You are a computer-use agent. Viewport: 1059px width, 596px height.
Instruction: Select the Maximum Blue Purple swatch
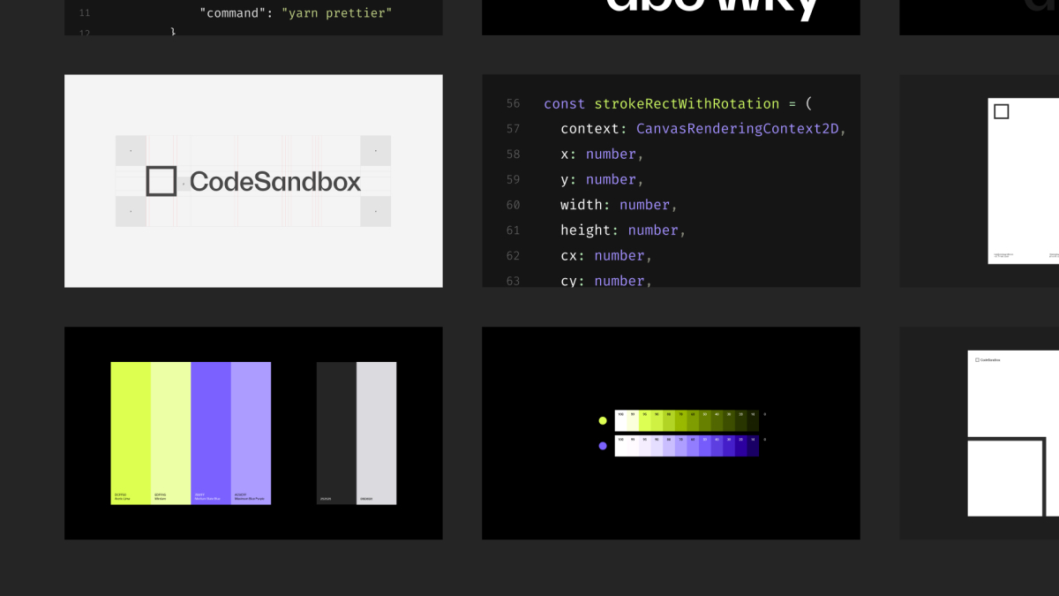(251, 434)
